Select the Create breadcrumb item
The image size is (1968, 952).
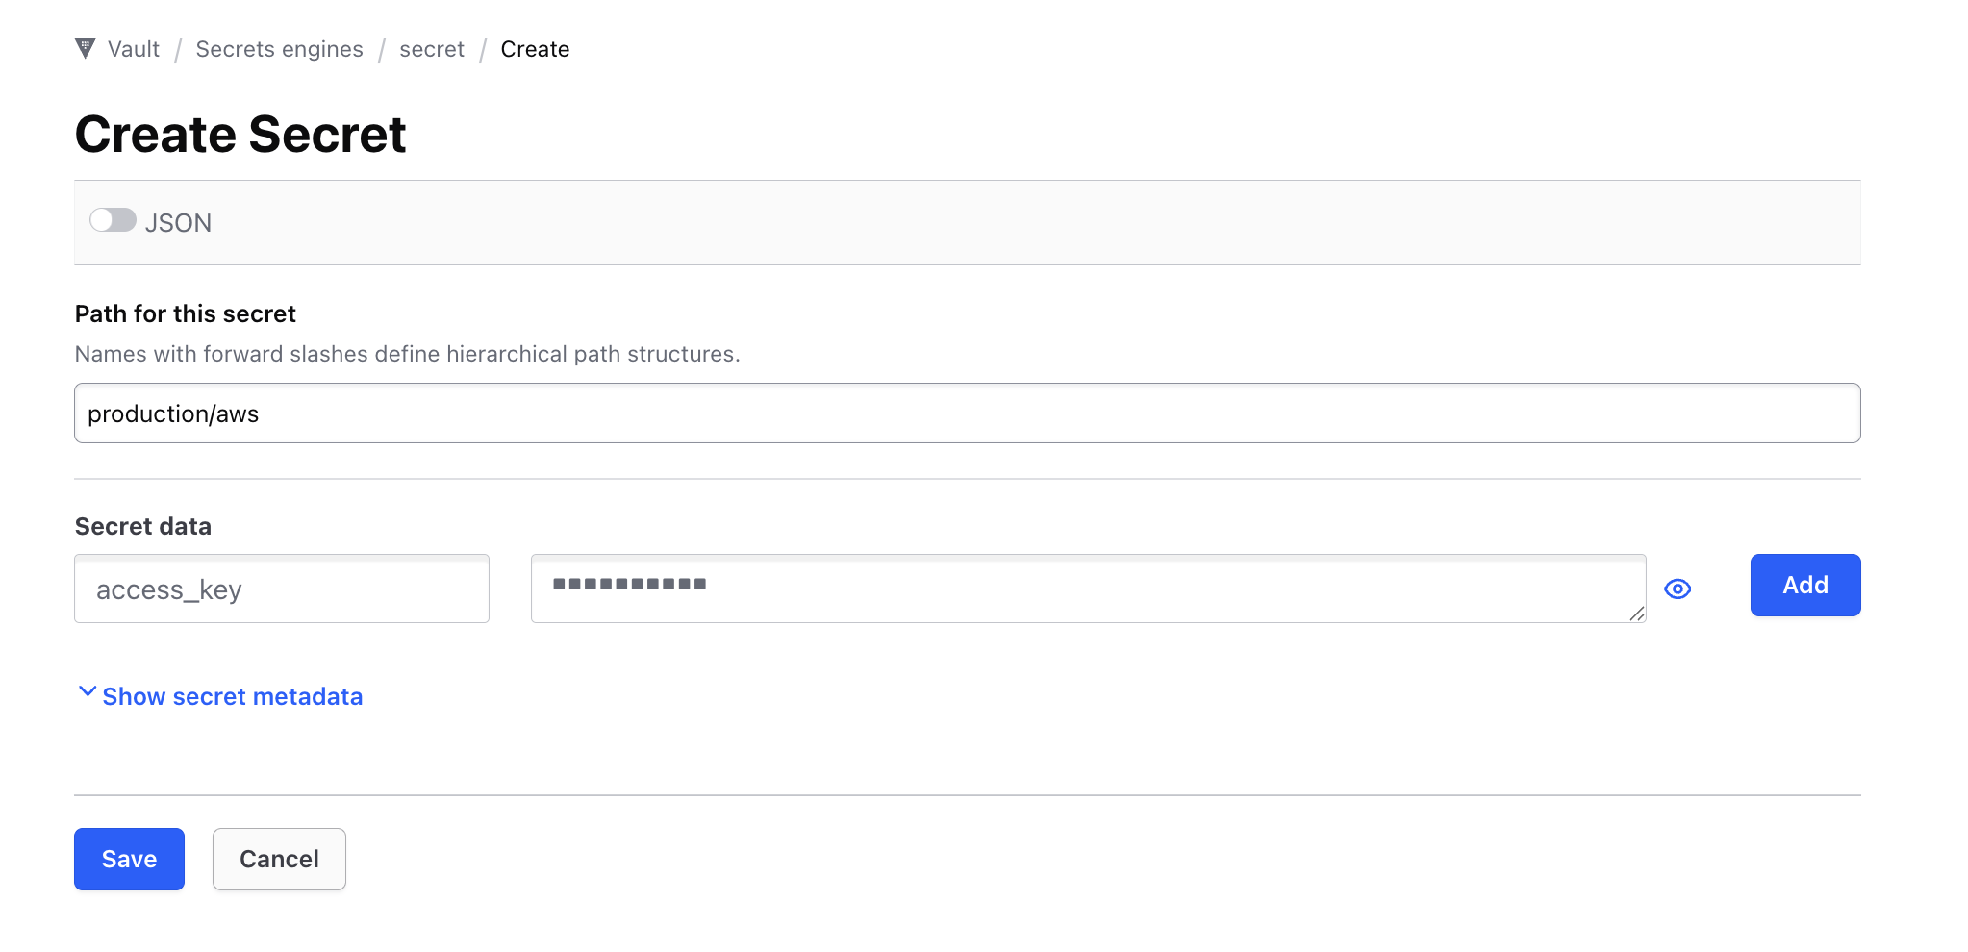point(535,49)
